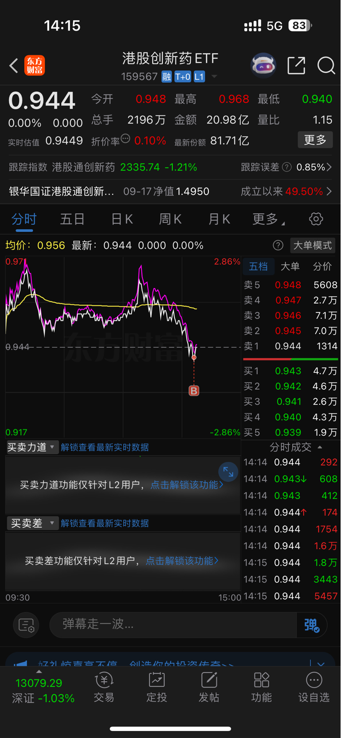
Task: Tap the T+0 badge
Action: [183, 77]
